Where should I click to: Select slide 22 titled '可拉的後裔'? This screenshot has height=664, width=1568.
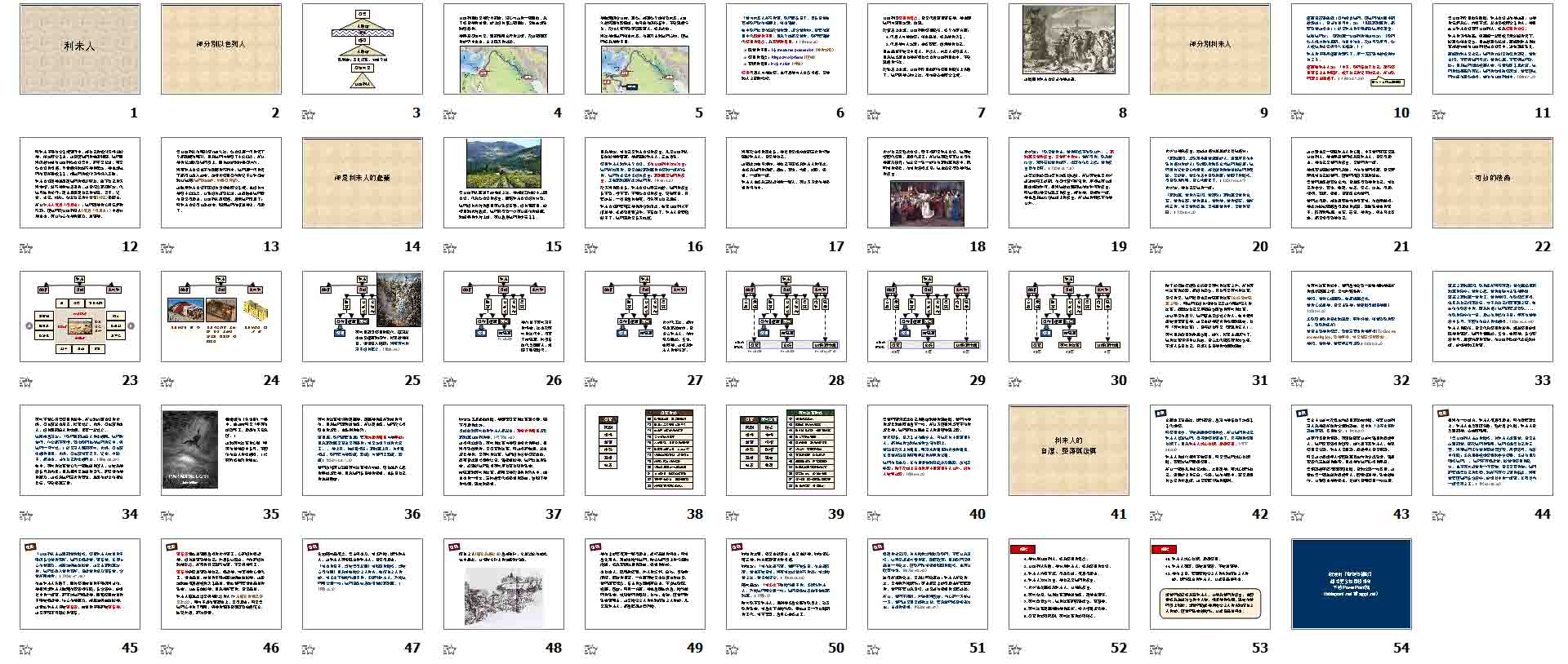point(1493,182)
